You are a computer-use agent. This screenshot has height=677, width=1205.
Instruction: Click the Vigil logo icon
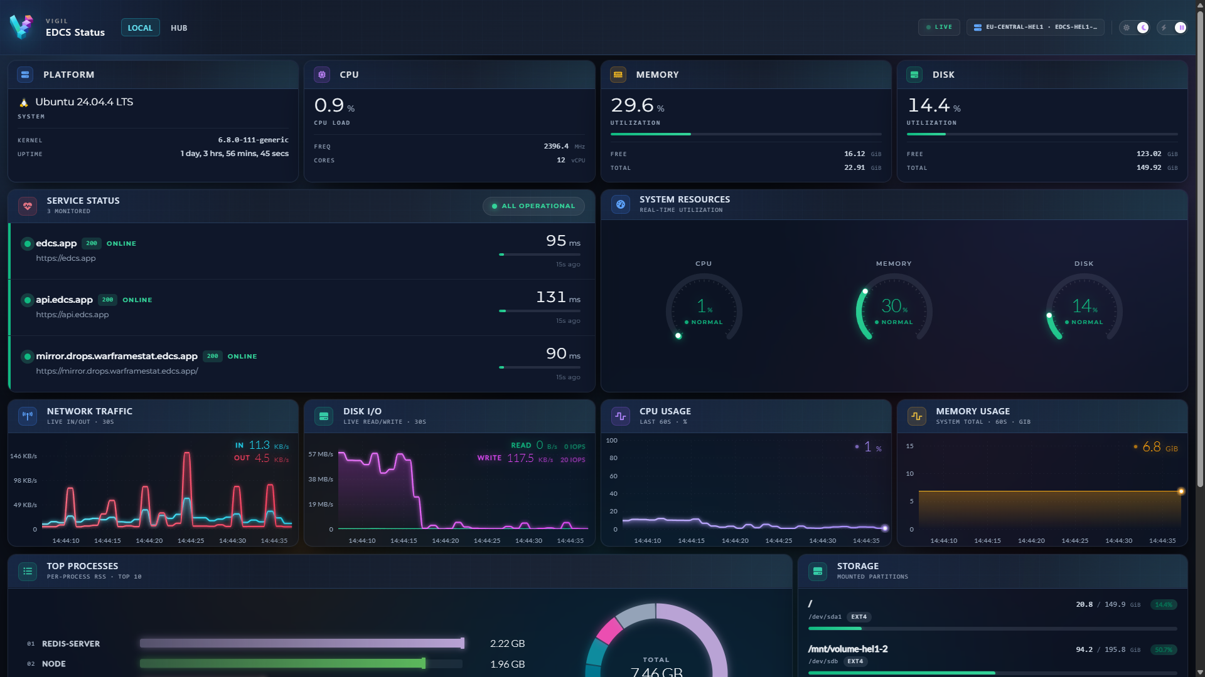coord(21,27)
